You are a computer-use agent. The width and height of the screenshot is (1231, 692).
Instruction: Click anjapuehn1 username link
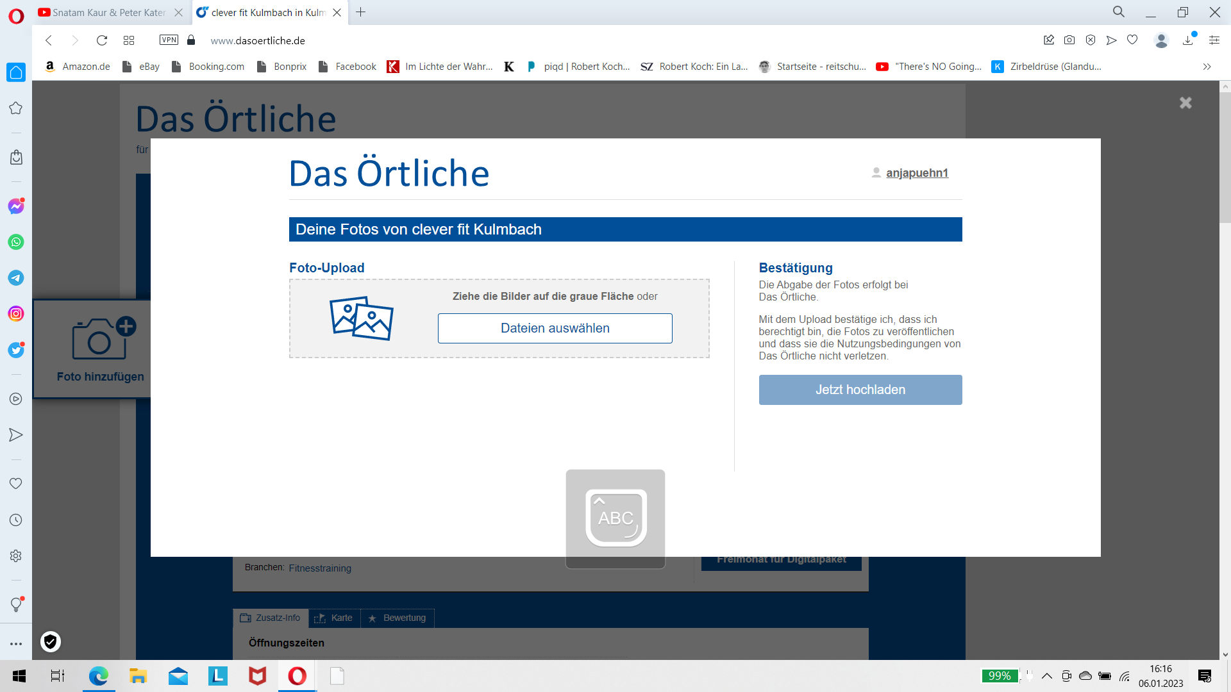click(x=917, y=173)
